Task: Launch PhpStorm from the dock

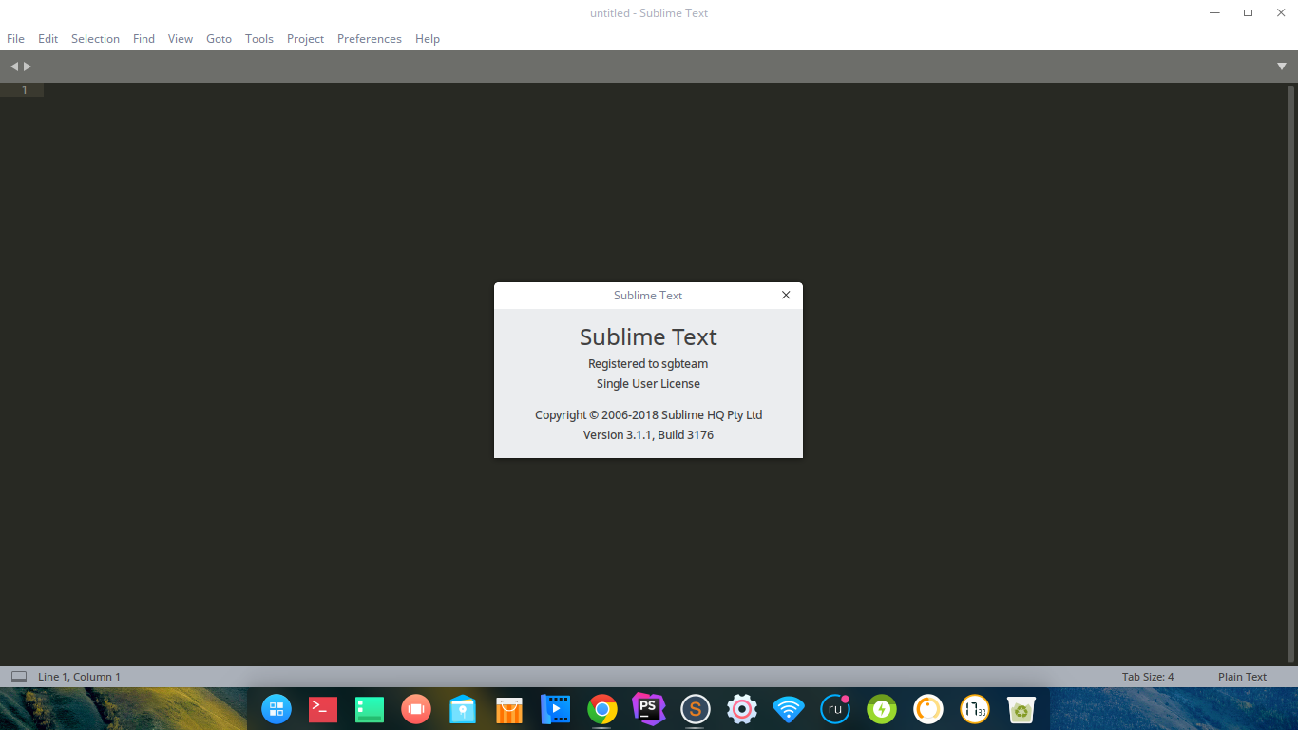Action: (x=649, y=709)
